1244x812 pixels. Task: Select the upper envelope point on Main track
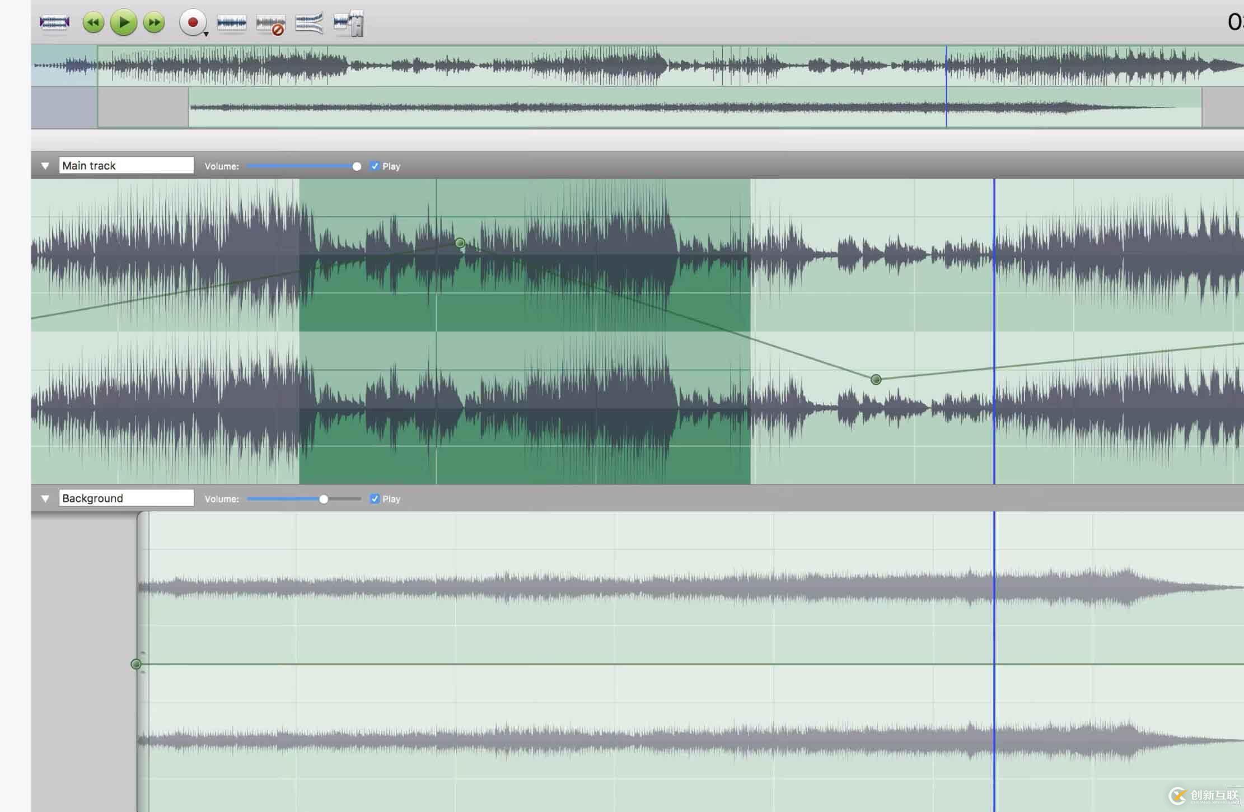pyautogui.click(x=460, y=243)
